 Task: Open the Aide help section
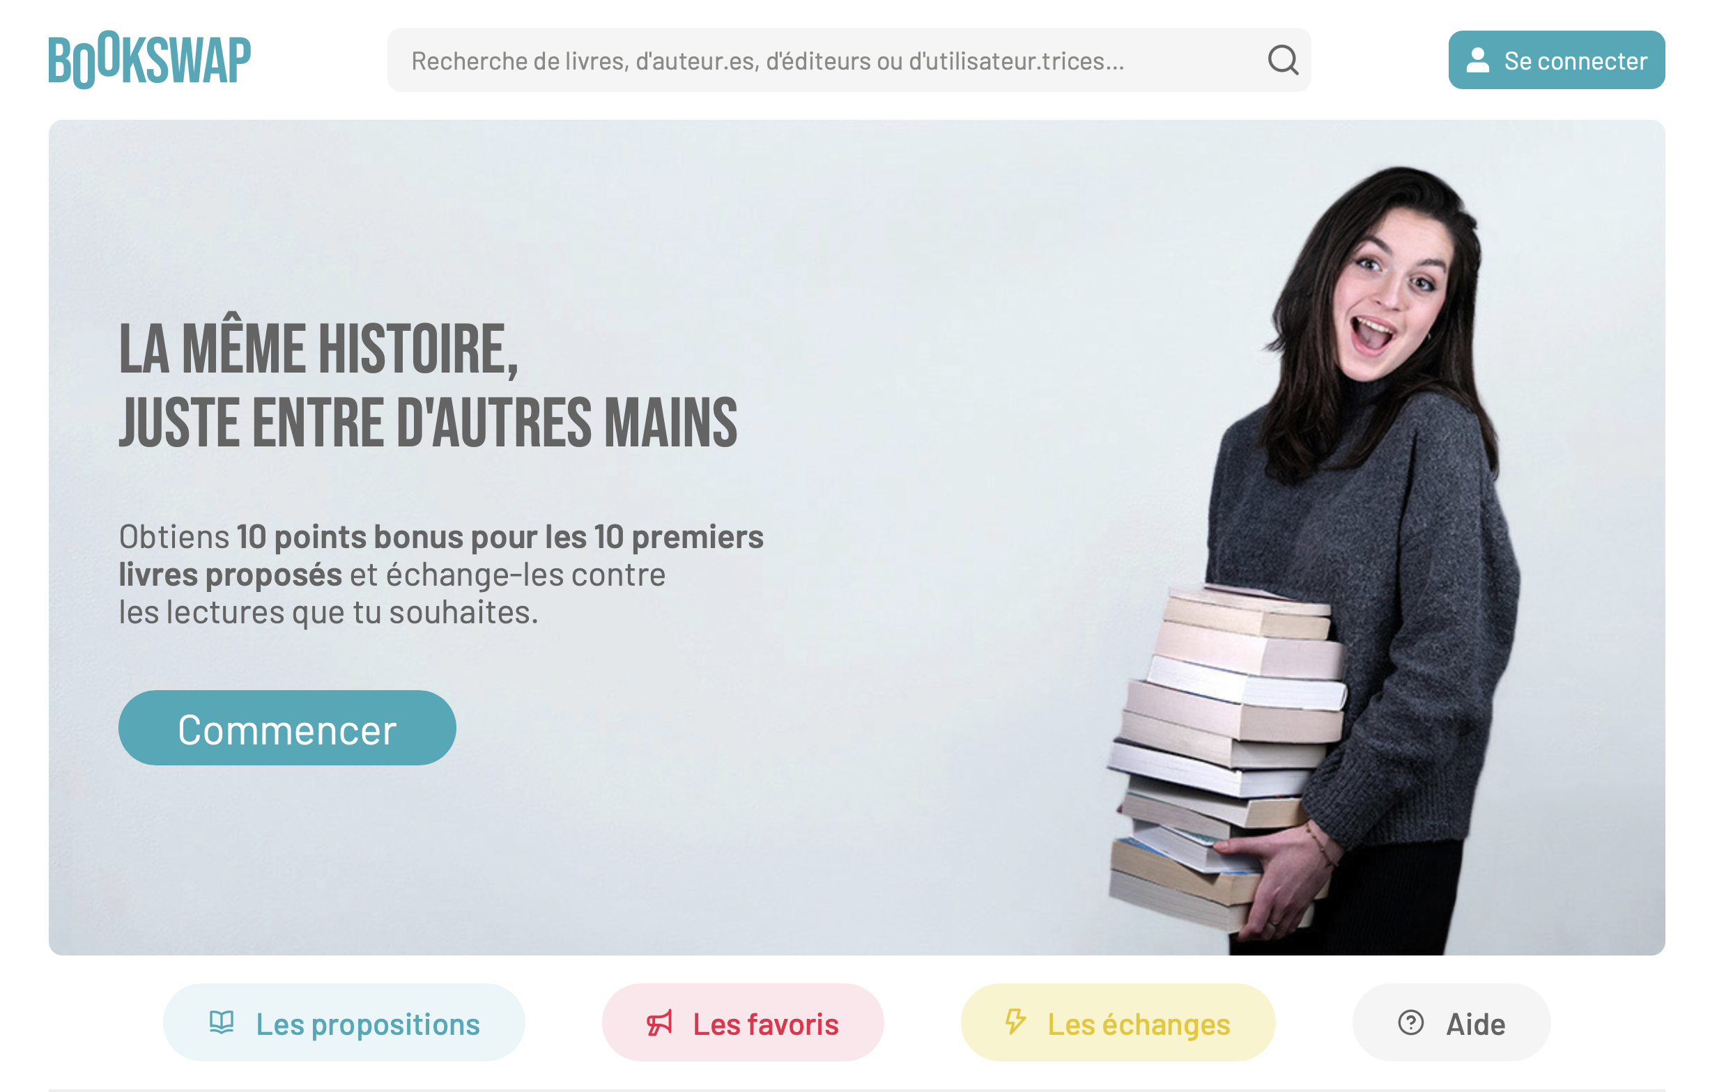tap(1451, 1022)
